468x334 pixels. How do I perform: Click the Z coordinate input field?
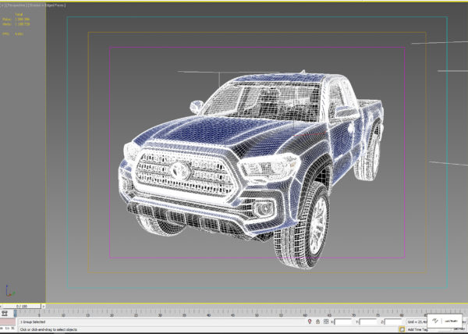(x=393, y=322)
